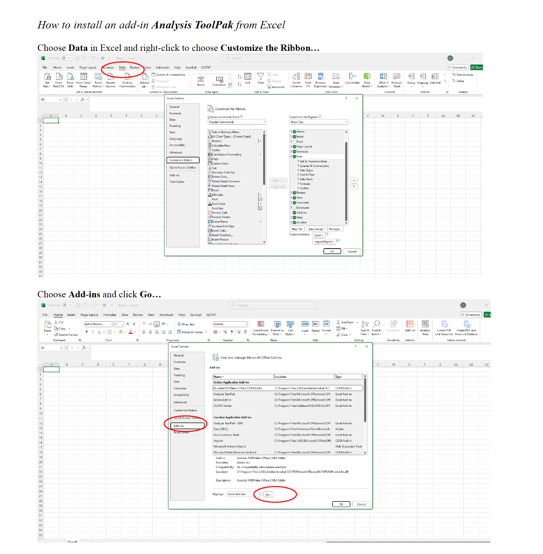Uncheck the Automate tab checkbox

tap(295, 203)
